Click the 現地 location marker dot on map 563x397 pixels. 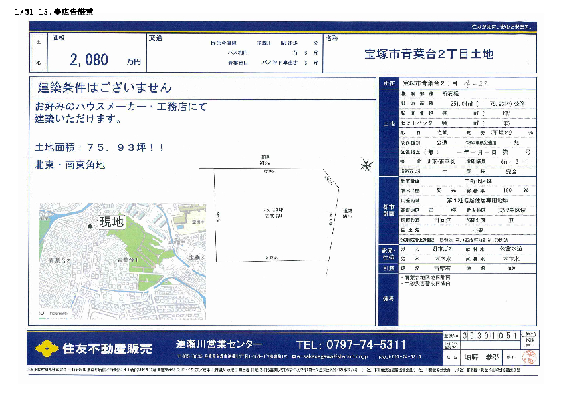tap(90, 227)
